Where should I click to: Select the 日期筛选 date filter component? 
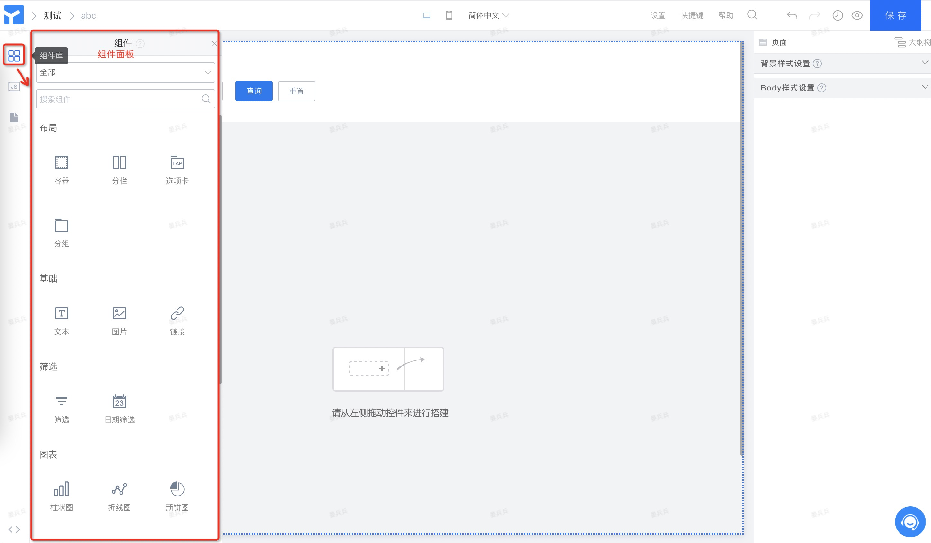point(119,409)
